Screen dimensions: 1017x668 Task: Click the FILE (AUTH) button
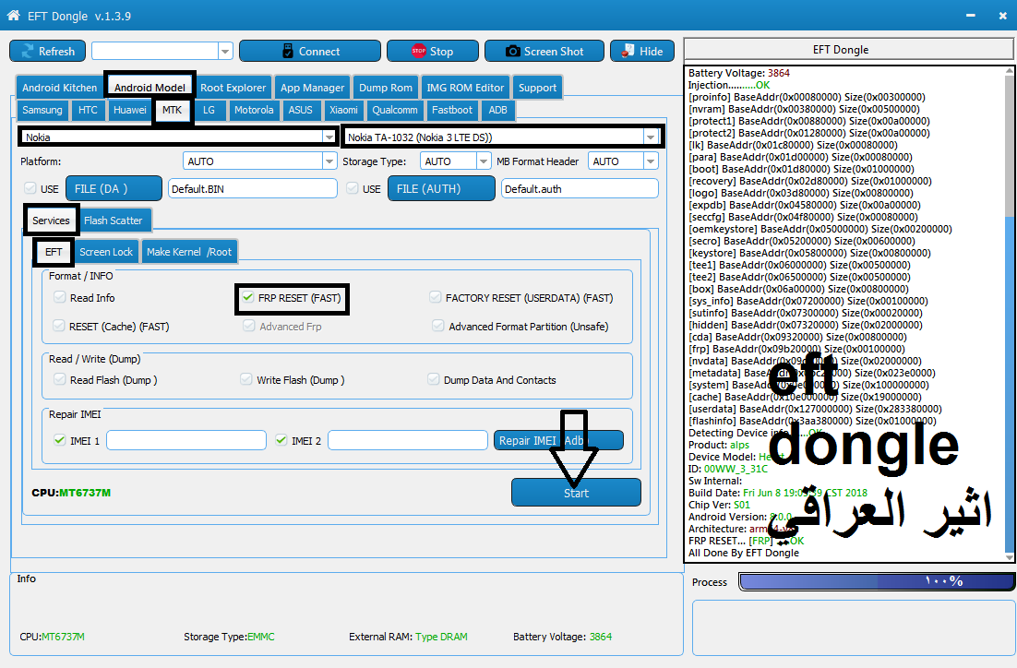(x=441, y=188)
